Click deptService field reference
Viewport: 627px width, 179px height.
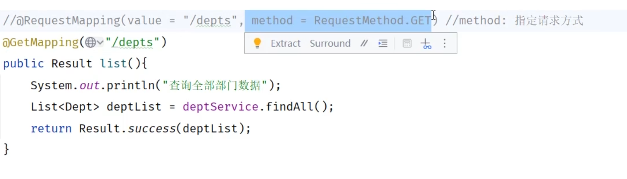220,107
